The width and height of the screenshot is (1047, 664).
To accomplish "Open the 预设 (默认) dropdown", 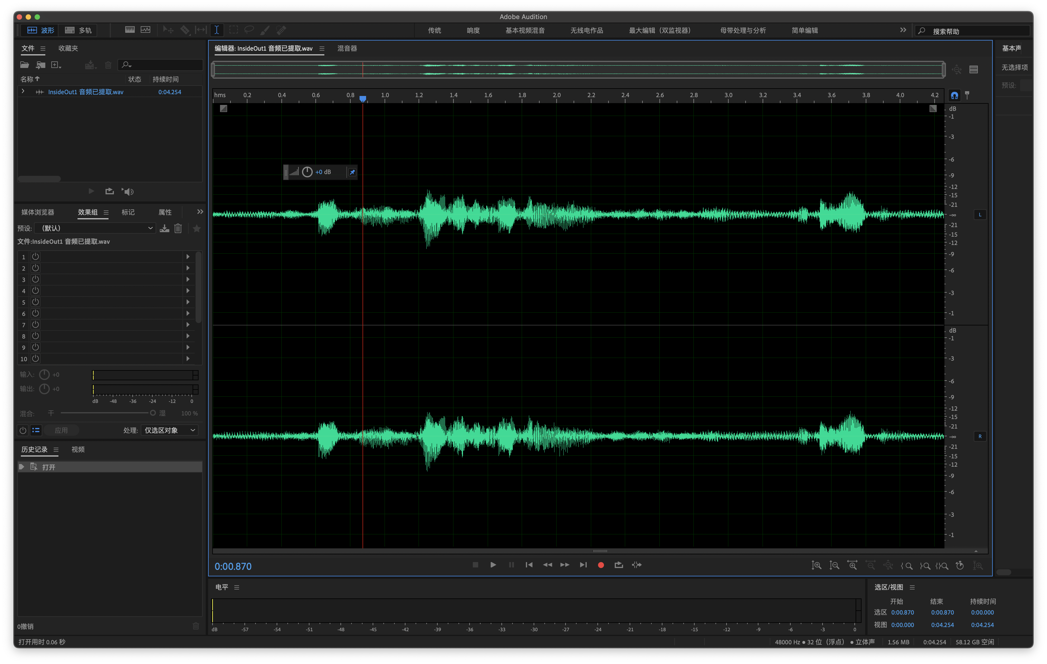I will (95, 228).
